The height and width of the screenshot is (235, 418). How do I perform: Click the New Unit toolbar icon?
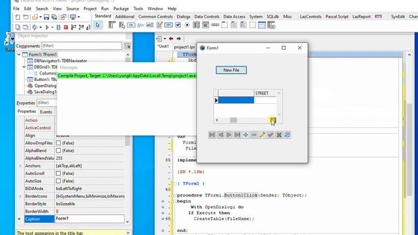pos(18,18)
